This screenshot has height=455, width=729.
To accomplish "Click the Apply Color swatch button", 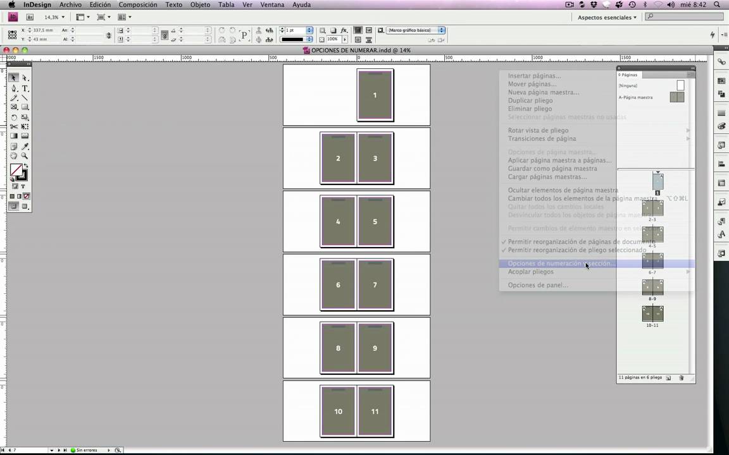I will (x=12, y=196).
